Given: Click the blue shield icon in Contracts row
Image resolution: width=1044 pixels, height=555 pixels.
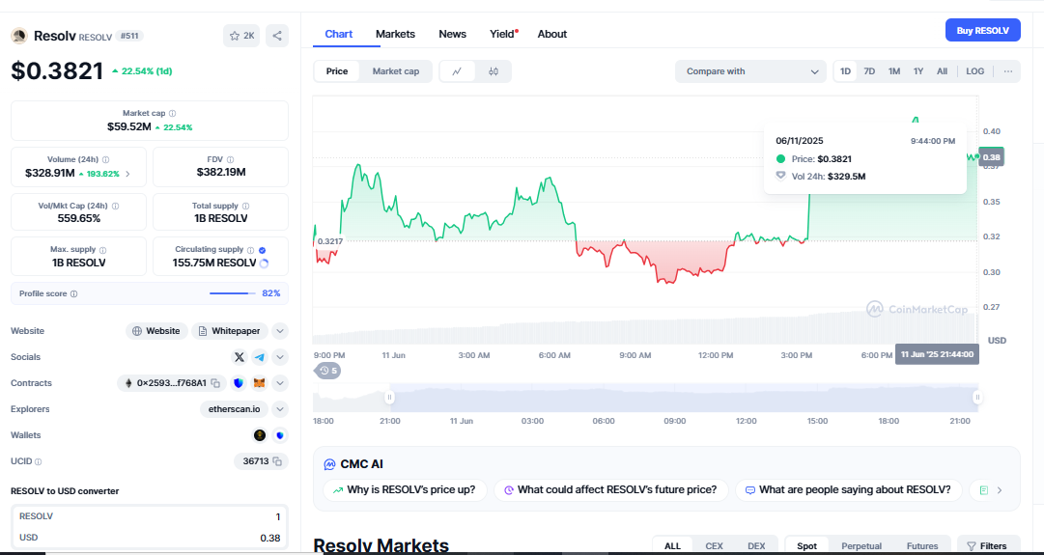Looking at the screenshot, I should (x=239, y=383).
